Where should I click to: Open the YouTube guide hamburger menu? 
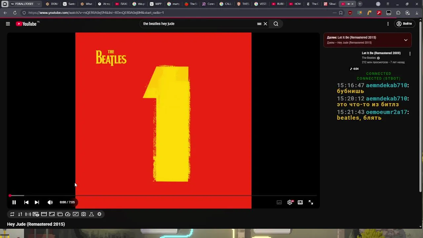click(x=8, y=24)
